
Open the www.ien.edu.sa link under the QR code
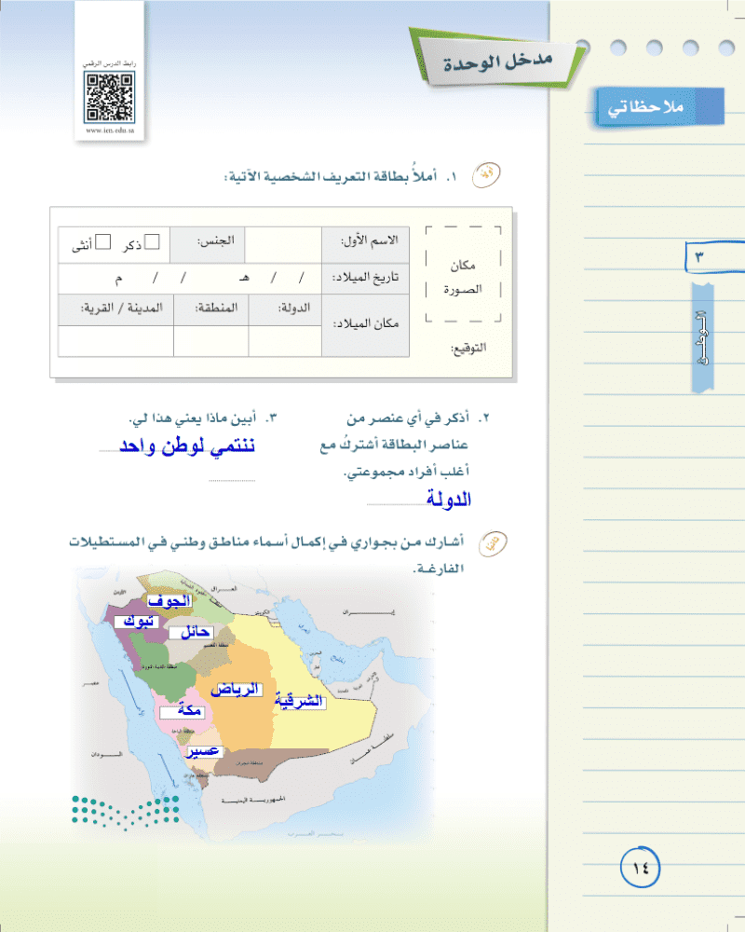point(110,130)
